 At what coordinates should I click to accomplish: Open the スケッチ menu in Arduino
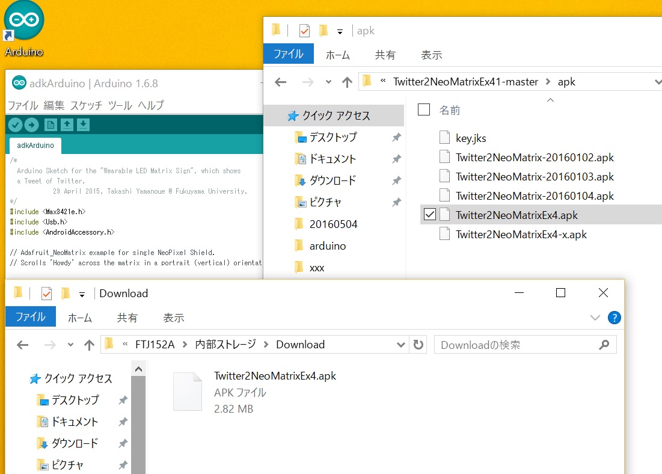pos(87,105)
